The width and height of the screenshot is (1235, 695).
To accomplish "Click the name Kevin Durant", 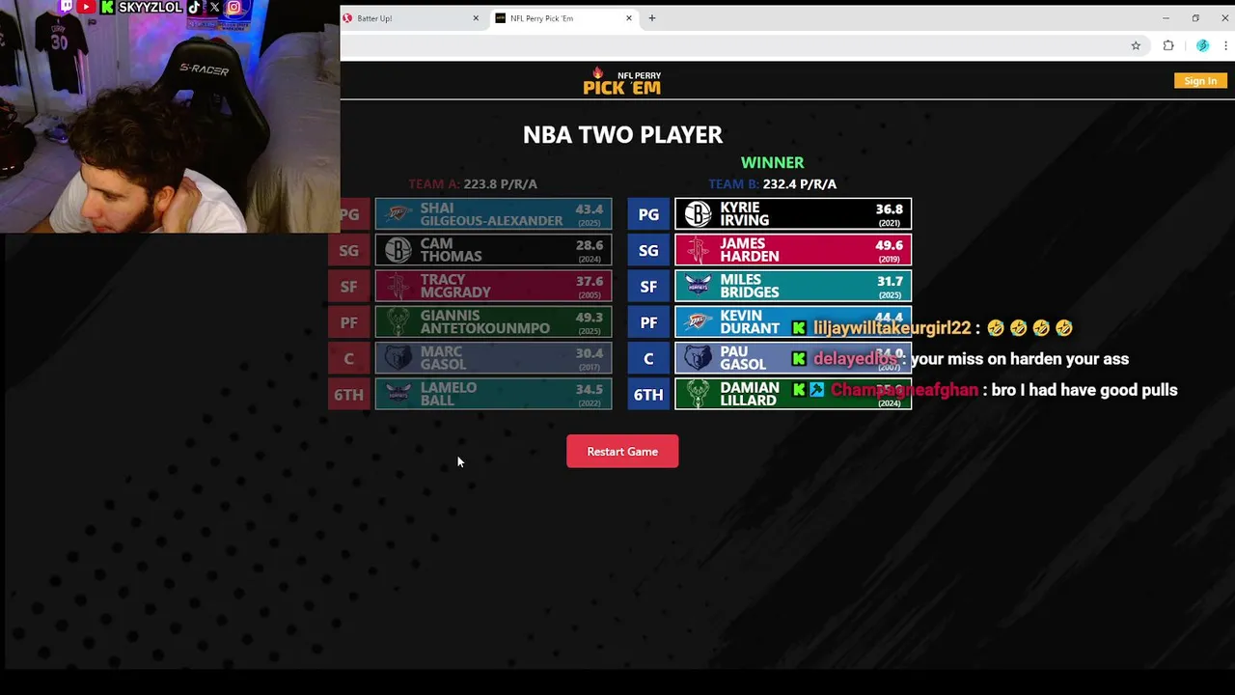I will [x=749, y=321].
